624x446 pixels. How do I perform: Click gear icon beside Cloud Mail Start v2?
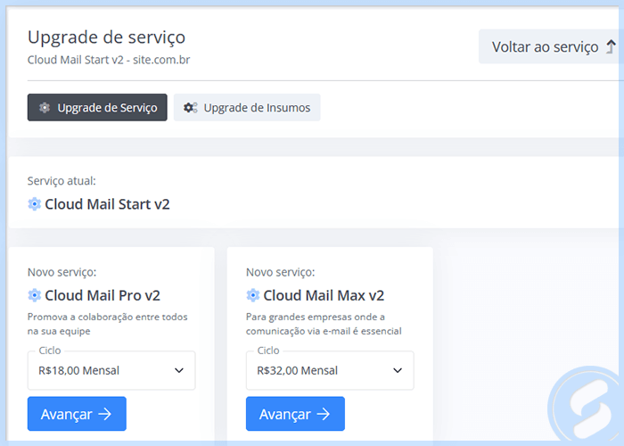34,204
